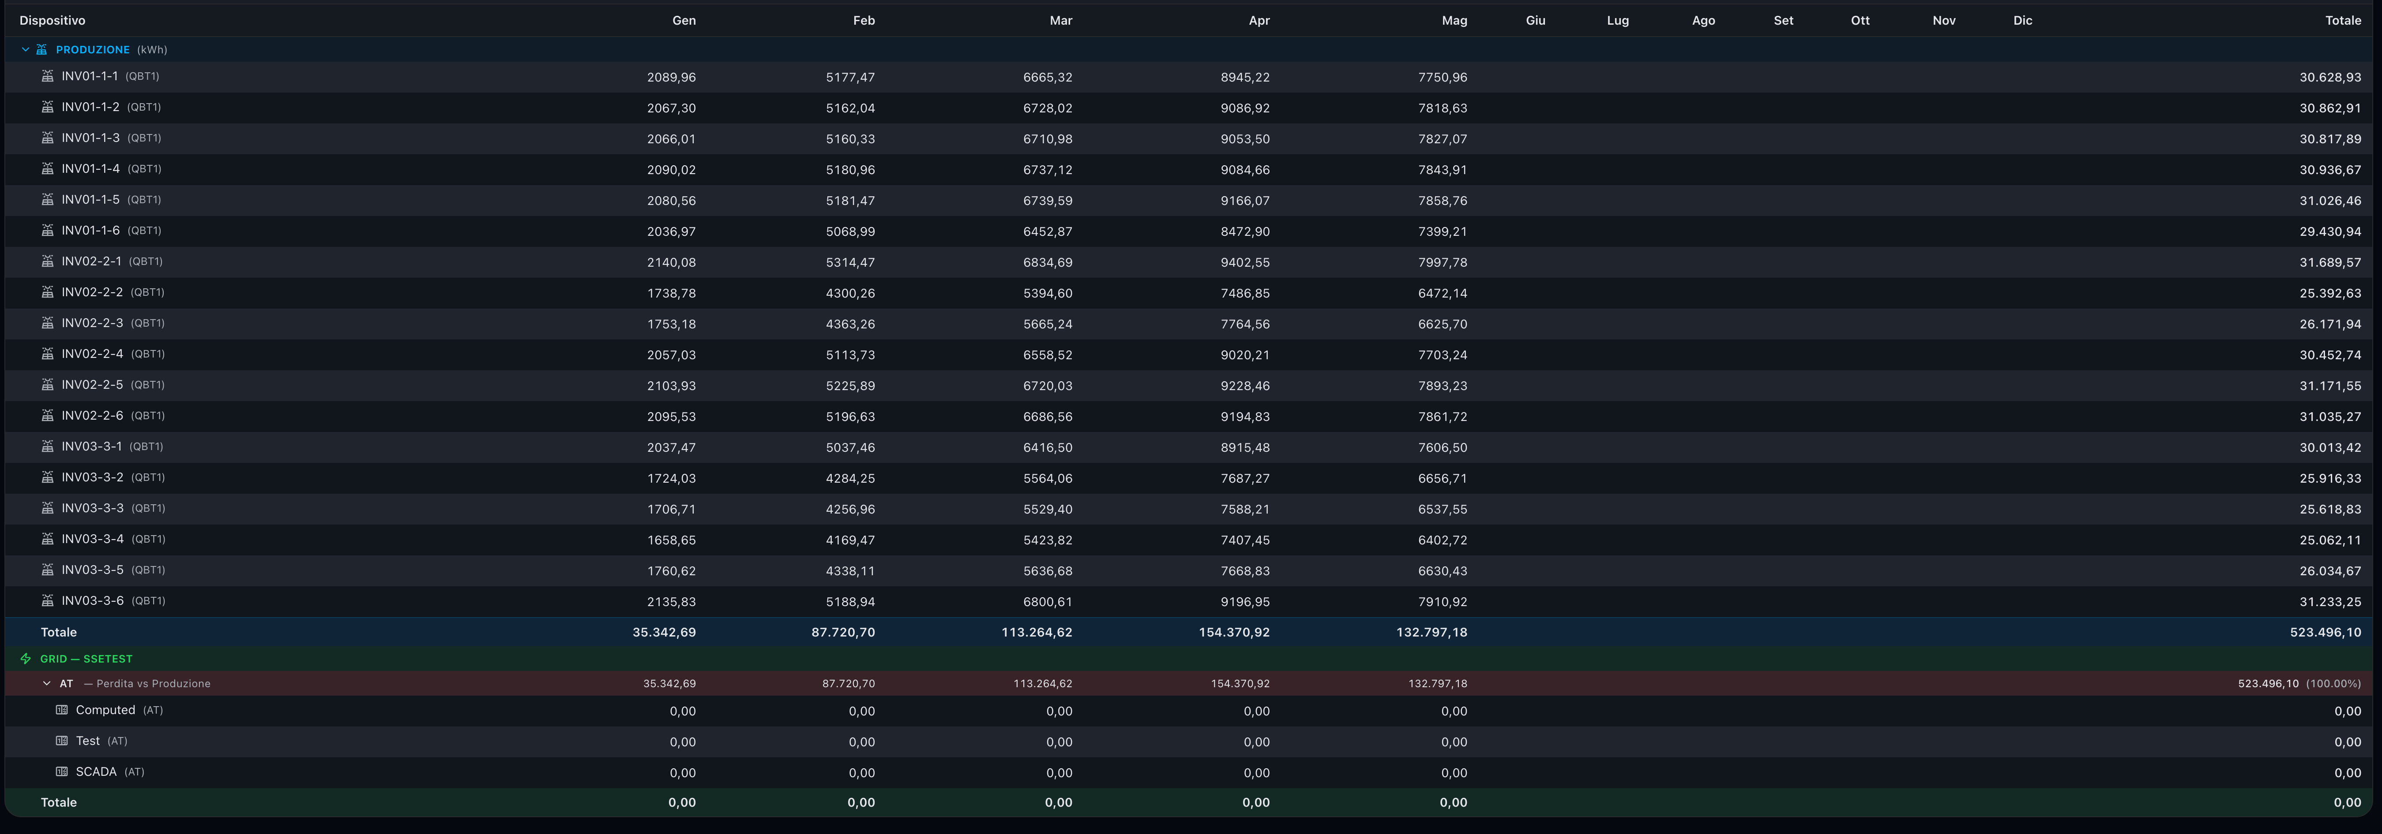Click the Totale column header at right

pyautogui.click(x=2342, y=20)
